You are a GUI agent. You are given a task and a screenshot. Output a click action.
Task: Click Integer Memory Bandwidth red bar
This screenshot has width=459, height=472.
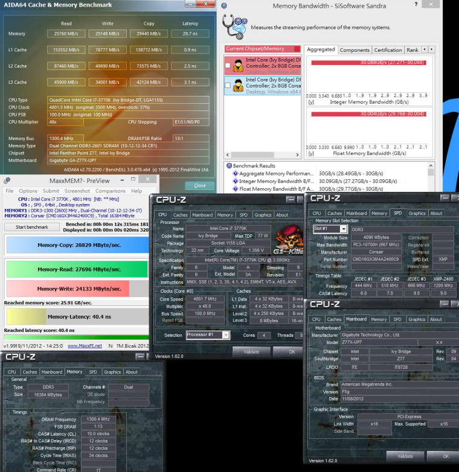click(368, 63)
